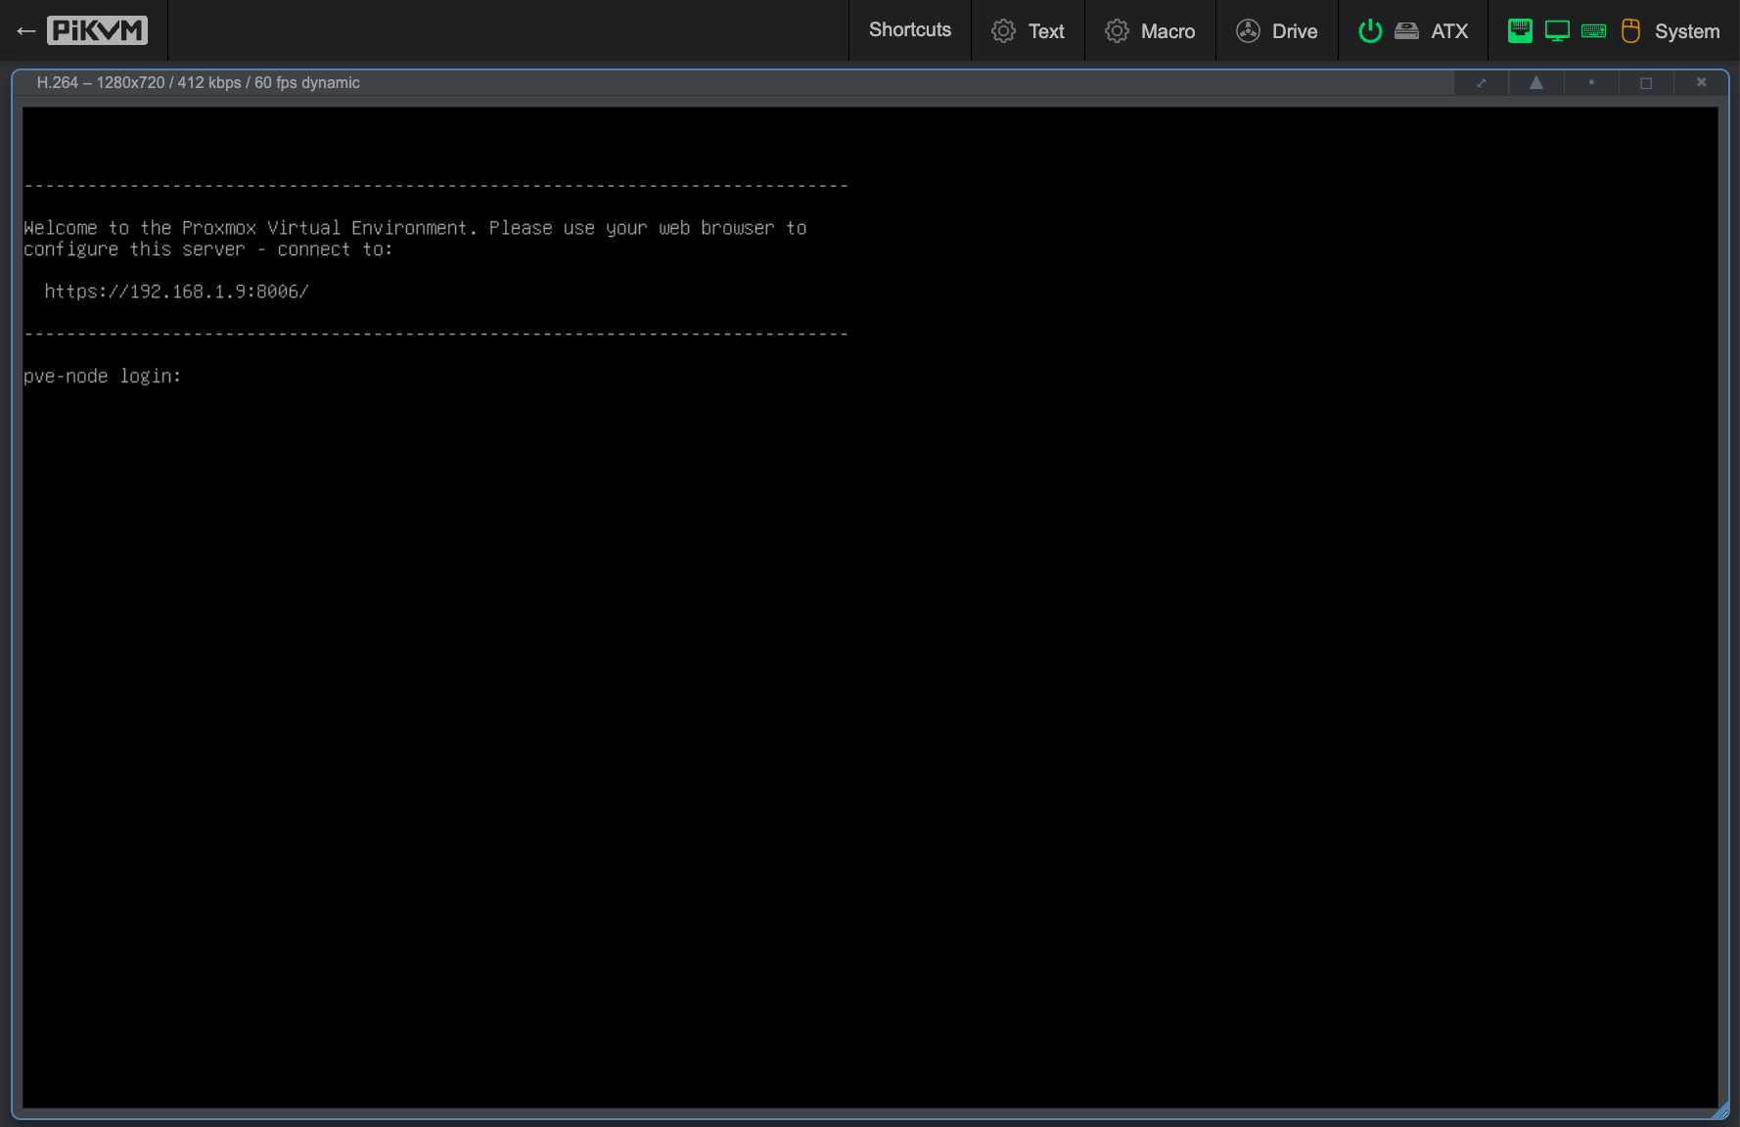The width and height of the screenshot is (1740, 1127).
Task: Open the ATX power menu
Action: pyautogui.click(x=1413, y=30)
